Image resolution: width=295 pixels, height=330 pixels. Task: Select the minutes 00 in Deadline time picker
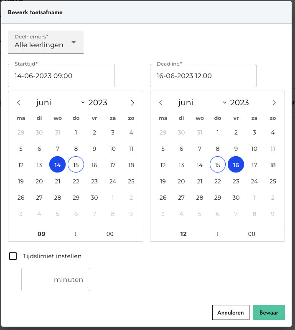[252, 234]
